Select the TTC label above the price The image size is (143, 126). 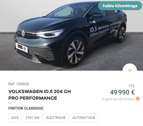coord(132,86)
